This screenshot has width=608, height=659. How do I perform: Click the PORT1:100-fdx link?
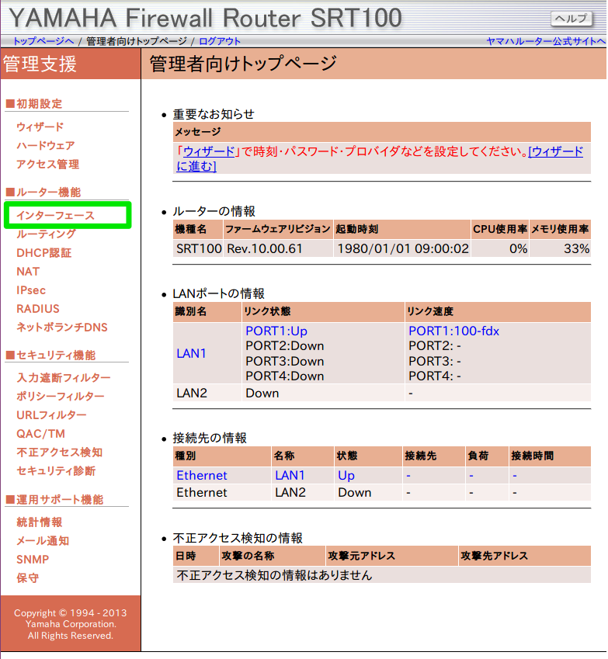[453, 331]
